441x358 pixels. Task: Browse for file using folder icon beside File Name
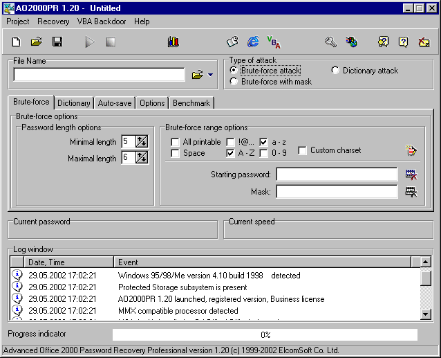pos(198,75)
